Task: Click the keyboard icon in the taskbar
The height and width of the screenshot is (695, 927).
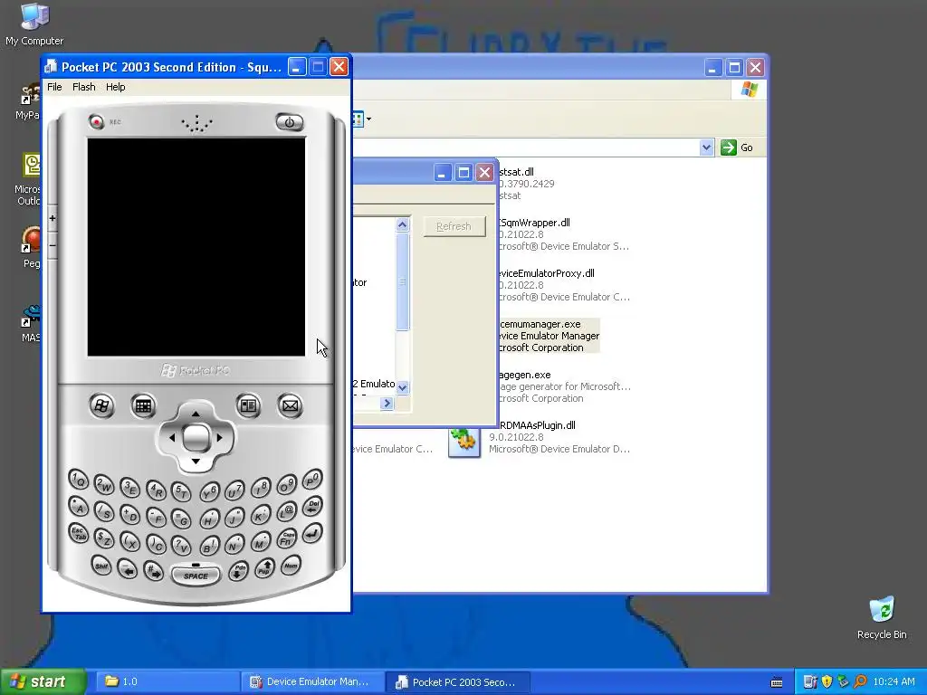Action: pos(777,682)
